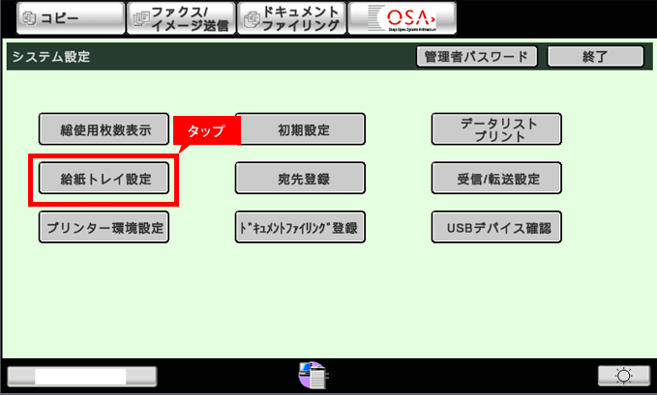
Task: Click the red タップ callout label
Action: point(205,130)
